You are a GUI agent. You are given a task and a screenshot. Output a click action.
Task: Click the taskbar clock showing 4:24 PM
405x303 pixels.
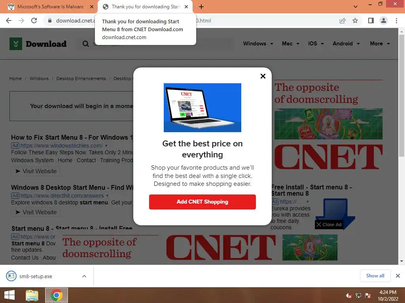point(388,296)
